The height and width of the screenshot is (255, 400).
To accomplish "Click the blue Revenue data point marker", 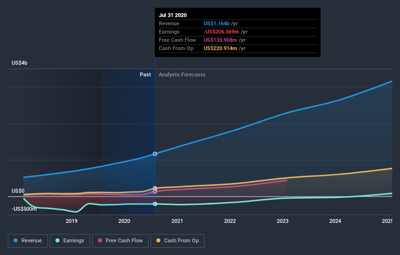I will click(x=155, y=154).
